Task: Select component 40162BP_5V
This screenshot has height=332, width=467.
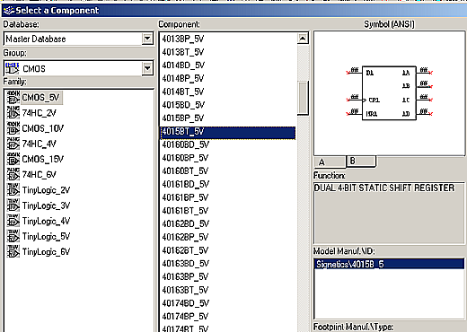Action: click(185, 237)
